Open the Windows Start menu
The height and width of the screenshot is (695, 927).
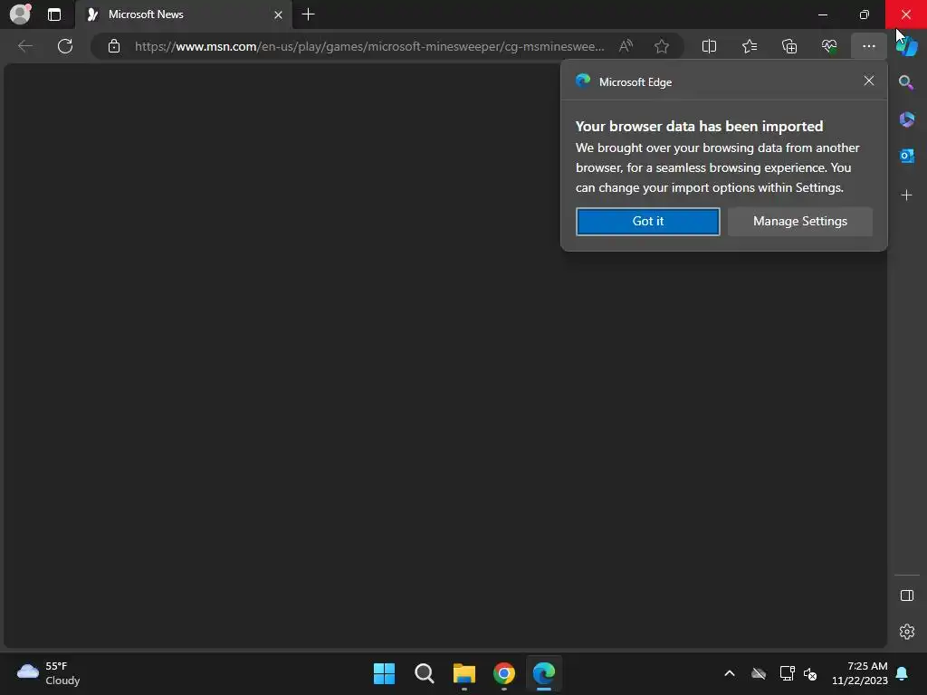click(x=384, y=673)
